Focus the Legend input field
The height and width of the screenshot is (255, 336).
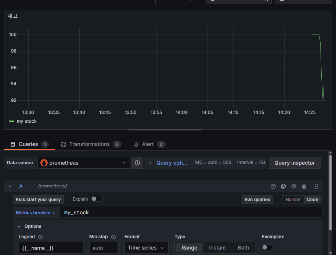[x=51, y=248]
